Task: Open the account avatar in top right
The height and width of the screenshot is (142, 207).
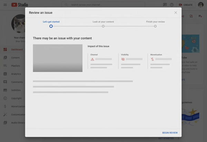Action: [201, 5]
